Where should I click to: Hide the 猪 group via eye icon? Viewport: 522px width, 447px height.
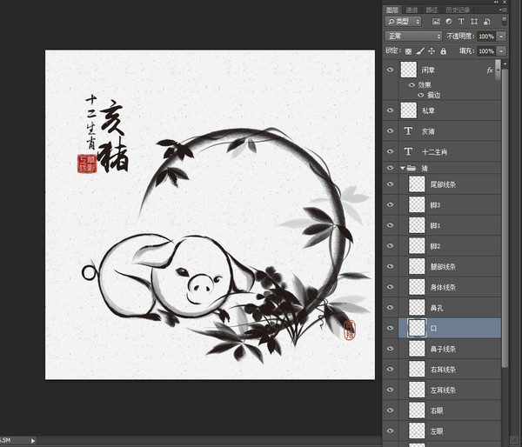tap(390, 168)
